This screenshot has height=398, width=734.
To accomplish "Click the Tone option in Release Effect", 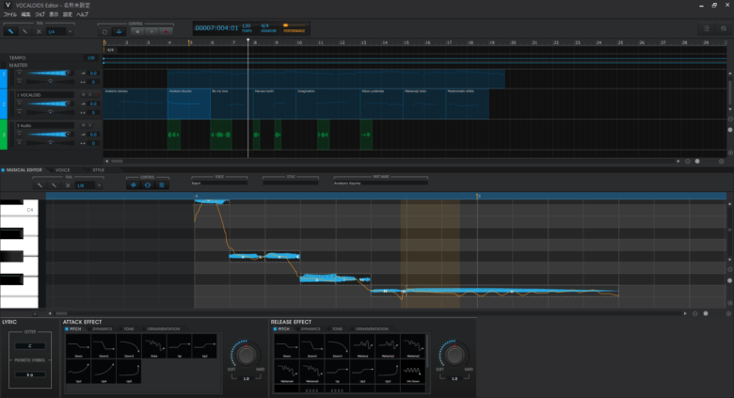I will [335, 329].
